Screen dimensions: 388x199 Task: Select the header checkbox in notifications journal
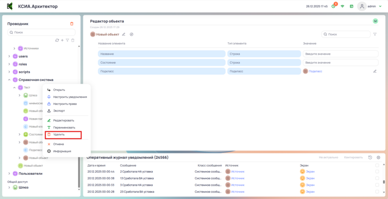tap(377, 165)
